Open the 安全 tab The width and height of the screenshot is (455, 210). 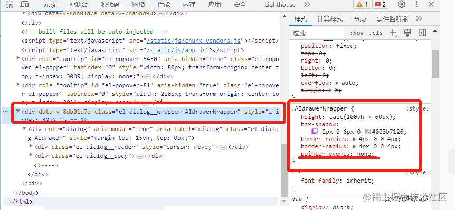tap(240, 5)
